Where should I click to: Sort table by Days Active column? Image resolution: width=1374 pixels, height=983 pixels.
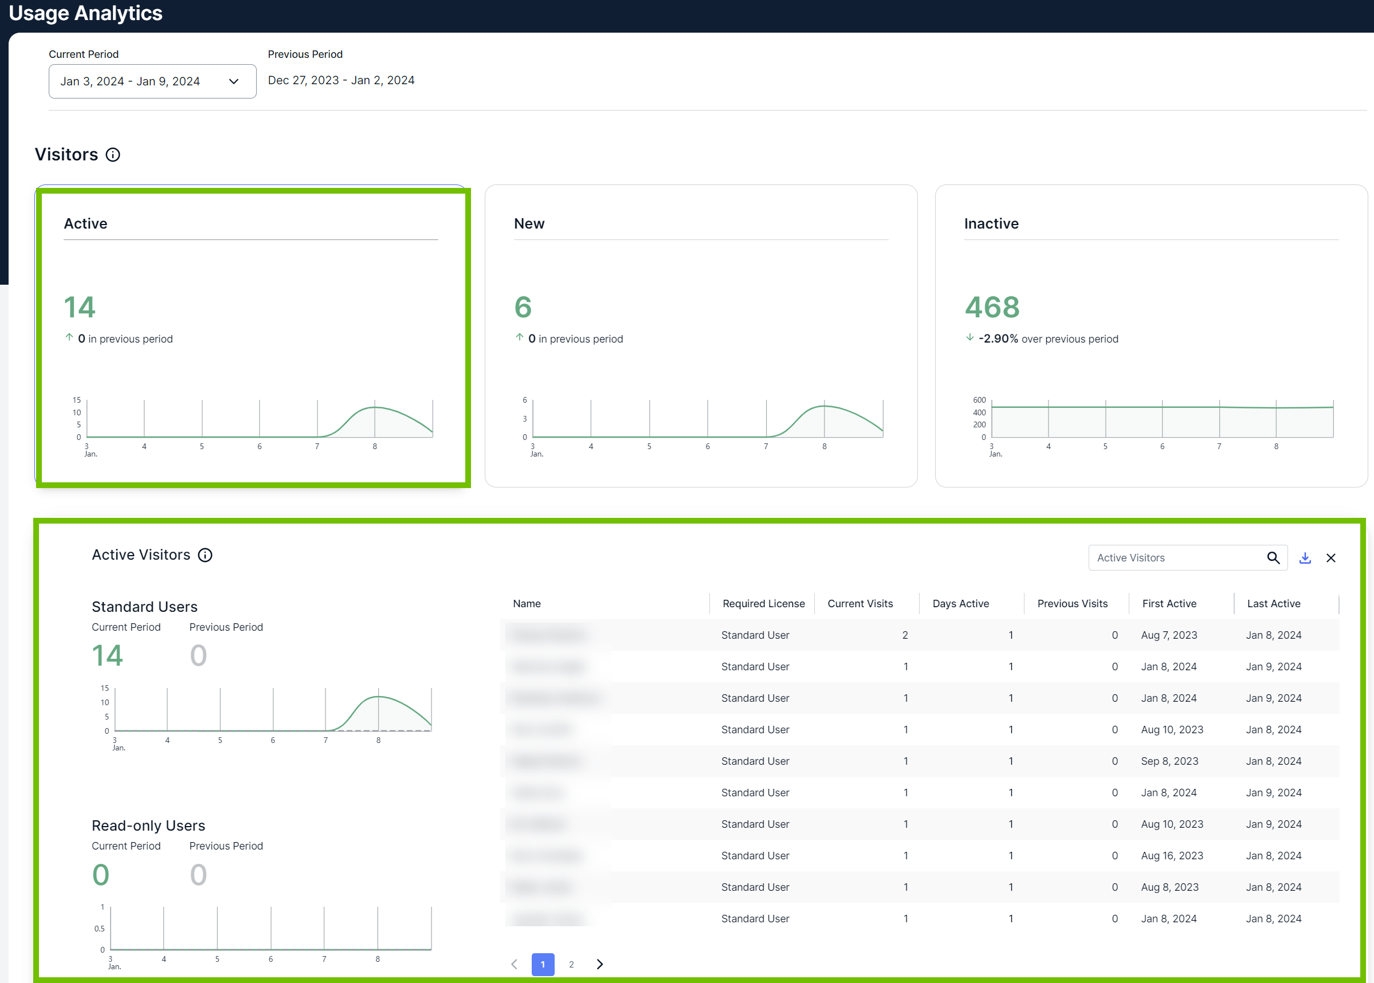coord(960,603)
